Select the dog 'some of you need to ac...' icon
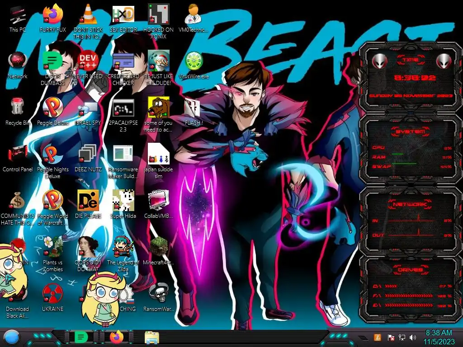463x347 pixels. click(158, 115)
